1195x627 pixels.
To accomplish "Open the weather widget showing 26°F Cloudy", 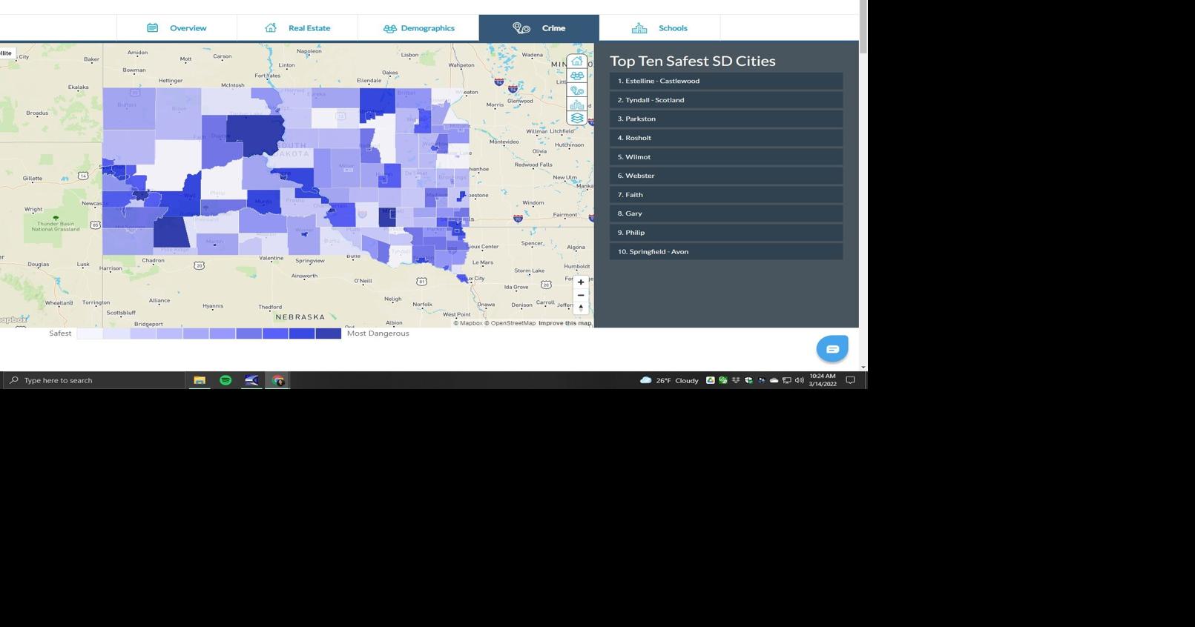I will coord(669,380).
